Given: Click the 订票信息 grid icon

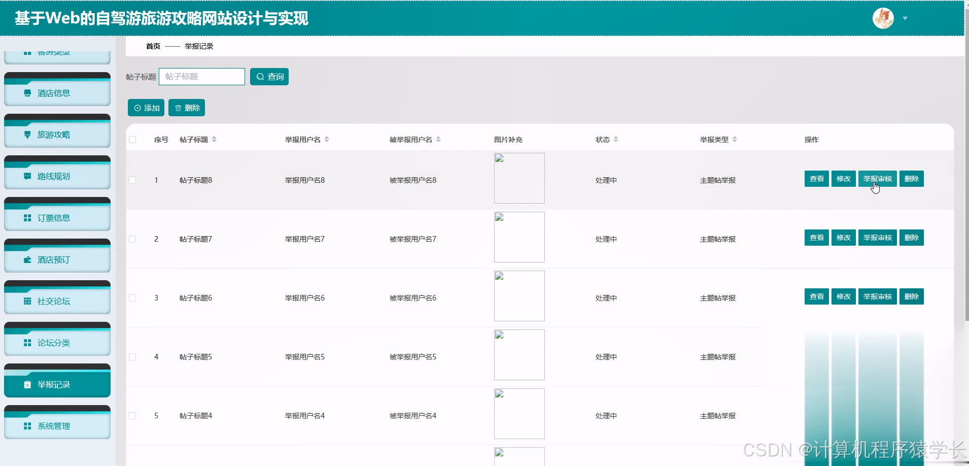Looking at the screenshot, I should click(27, 218).
